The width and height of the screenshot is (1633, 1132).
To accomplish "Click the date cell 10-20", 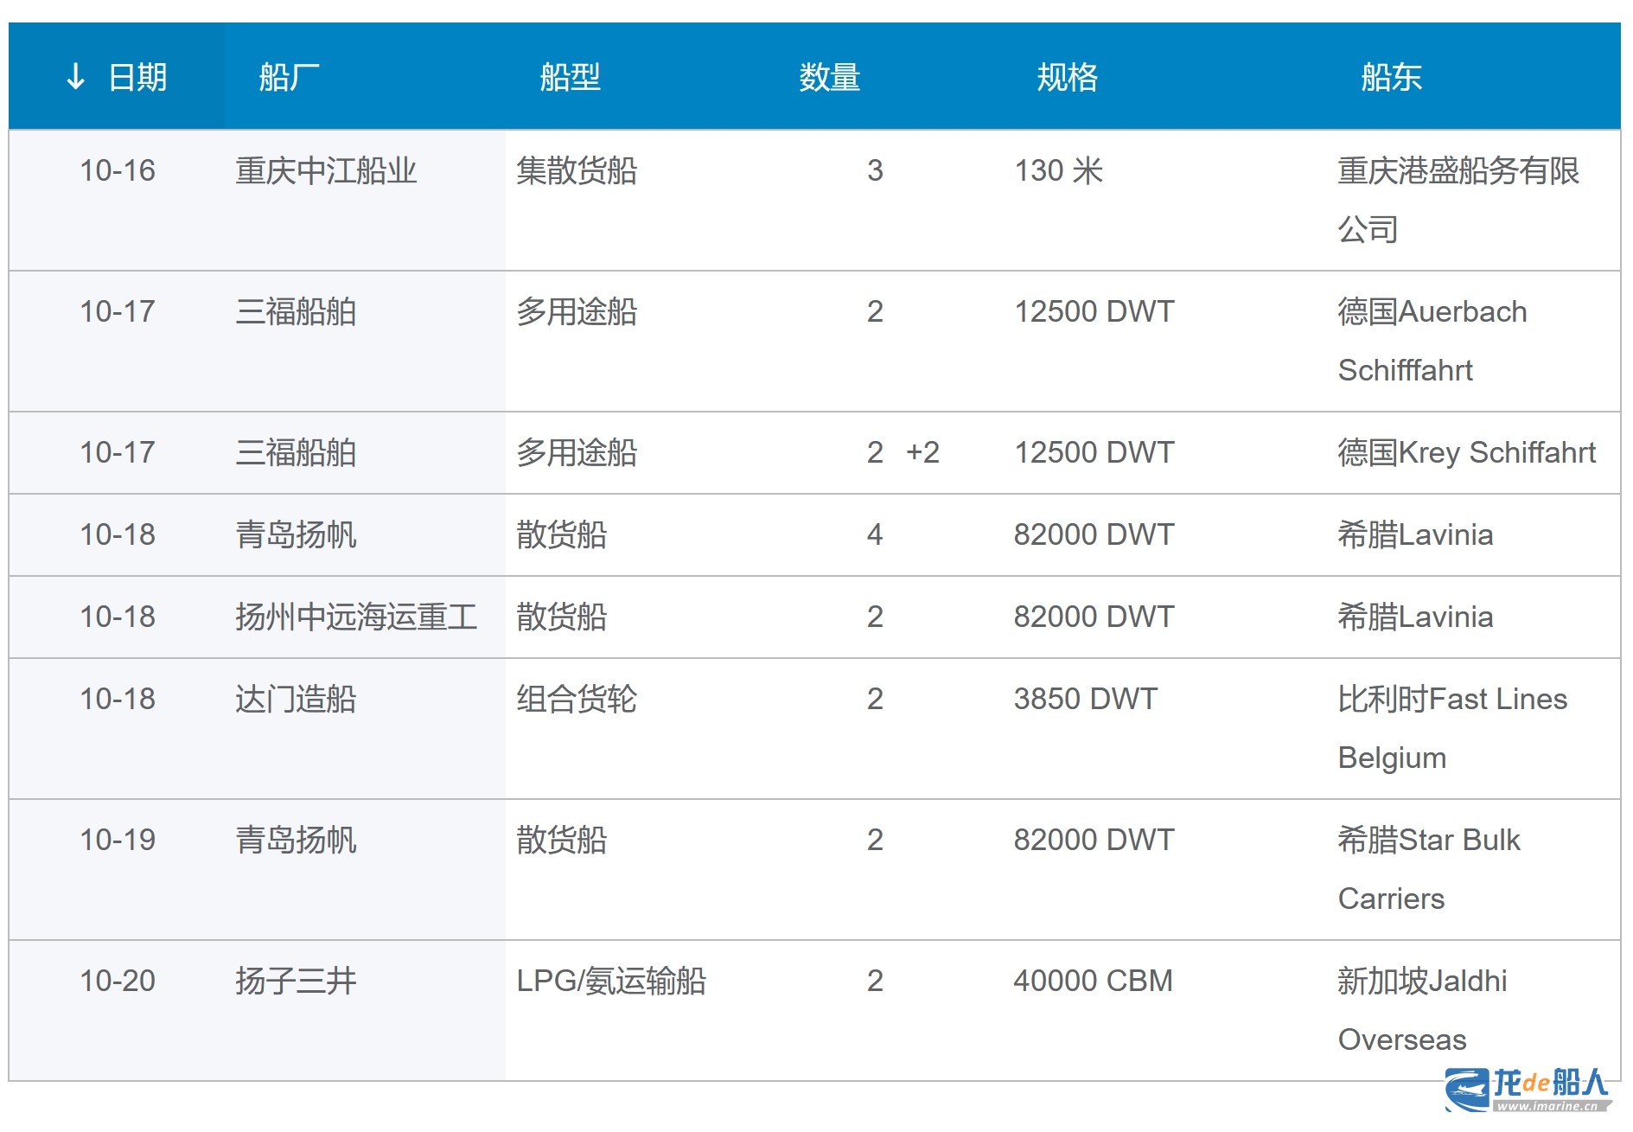I will coord(118,981).
